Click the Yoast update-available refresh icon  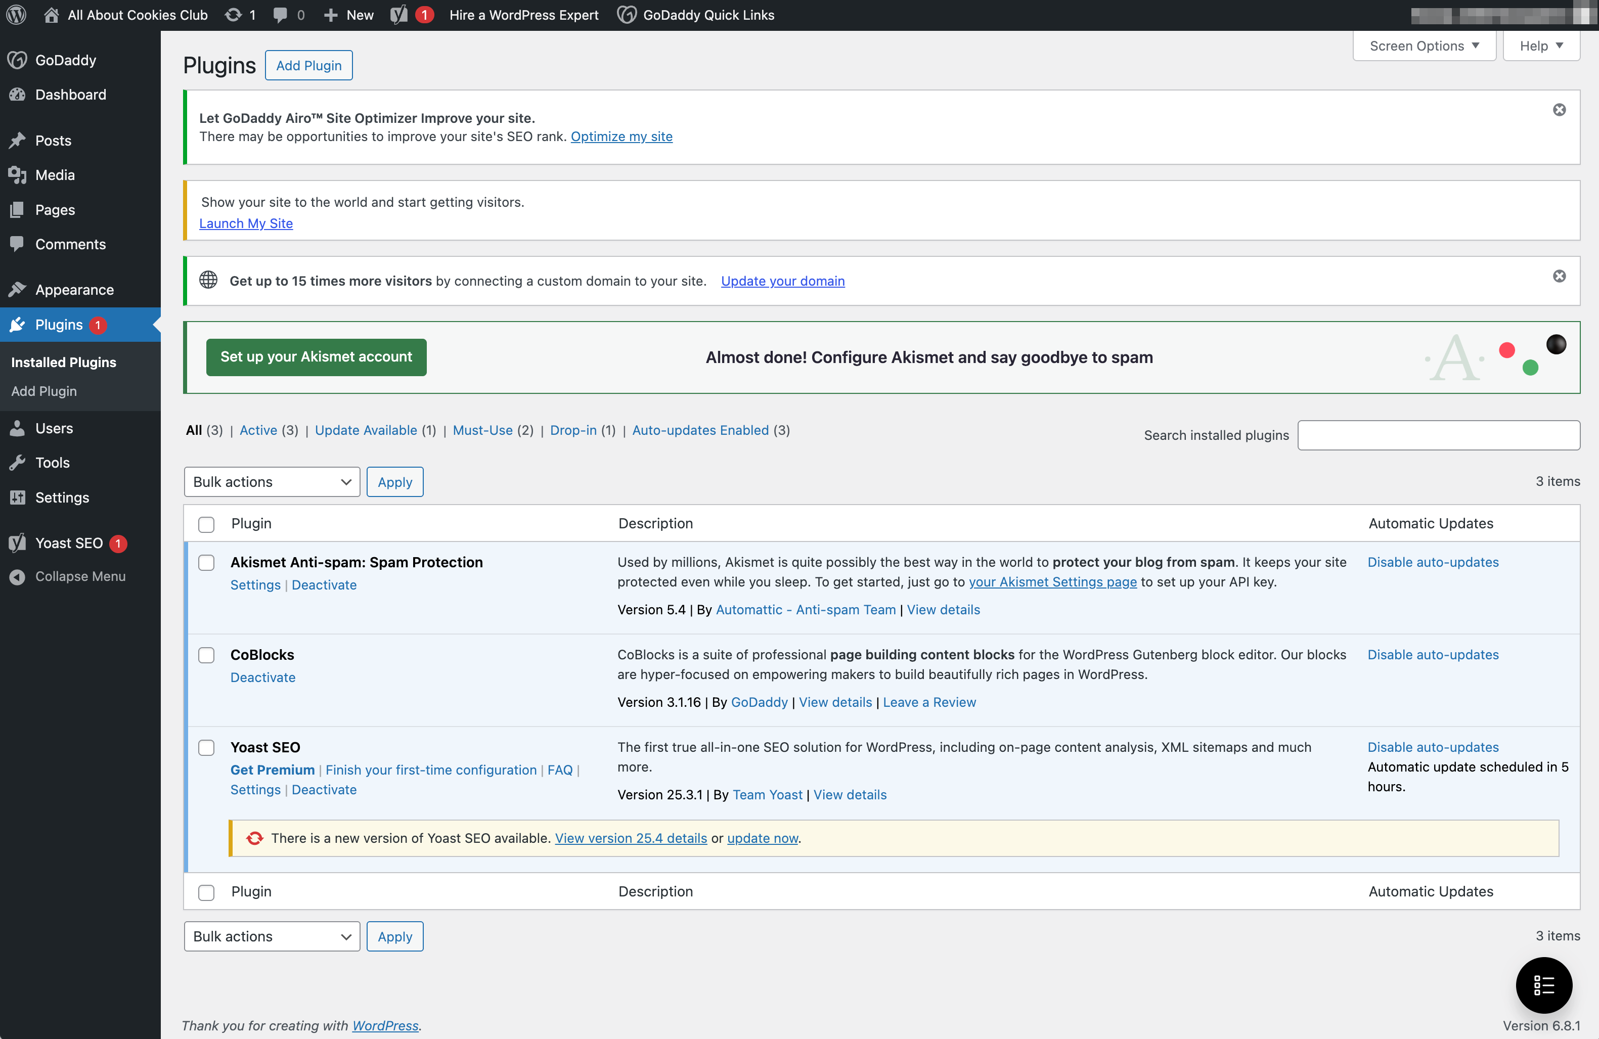(x=255, y=838)
